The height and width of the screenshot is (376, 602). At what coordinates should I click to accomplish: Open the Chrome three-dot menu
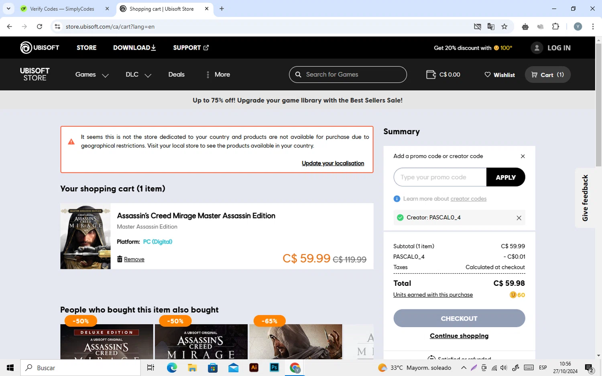pos(593,26)
